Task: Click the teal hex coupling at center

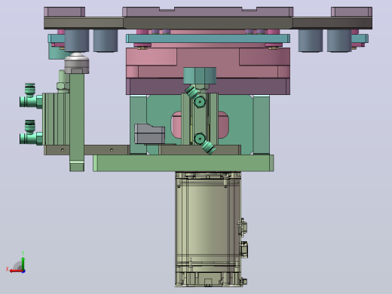Action: [x=200, y=75]
